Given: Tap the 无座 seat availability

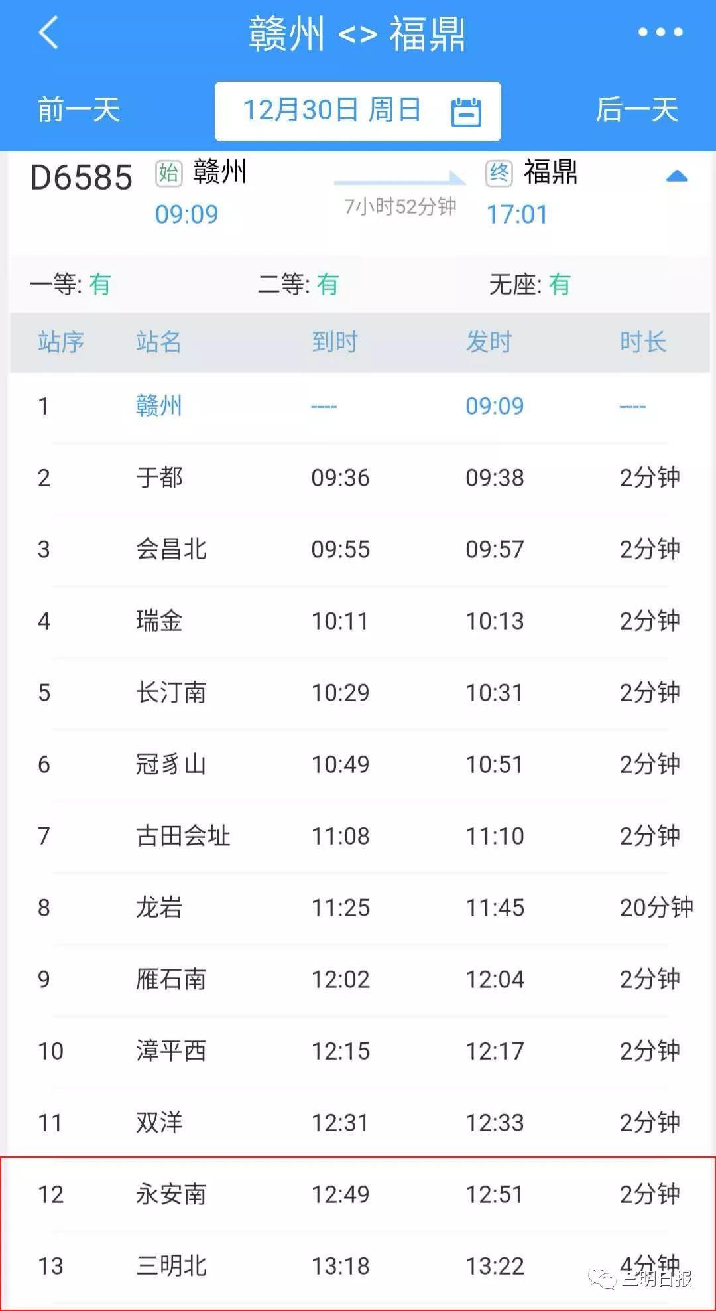Looking at the screenshot, I should 529,285.
